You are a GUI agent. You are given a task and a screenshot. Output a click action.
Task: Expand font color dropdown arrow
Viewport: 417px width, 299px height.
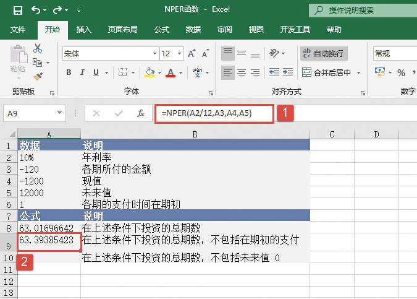point(180,72)
